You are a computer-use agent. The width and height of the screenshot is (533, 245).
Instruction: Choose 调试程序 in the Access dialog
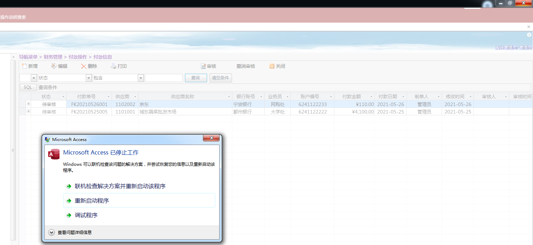point(86,215)
